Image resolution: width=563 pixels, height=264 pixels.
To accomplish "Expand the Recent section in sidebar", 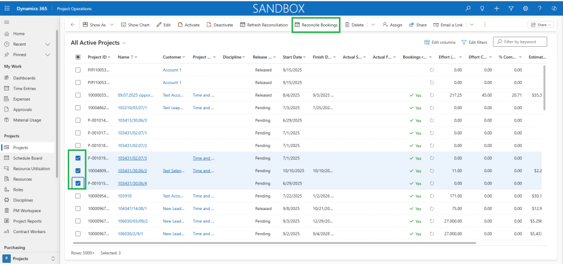I will (48, 44).
